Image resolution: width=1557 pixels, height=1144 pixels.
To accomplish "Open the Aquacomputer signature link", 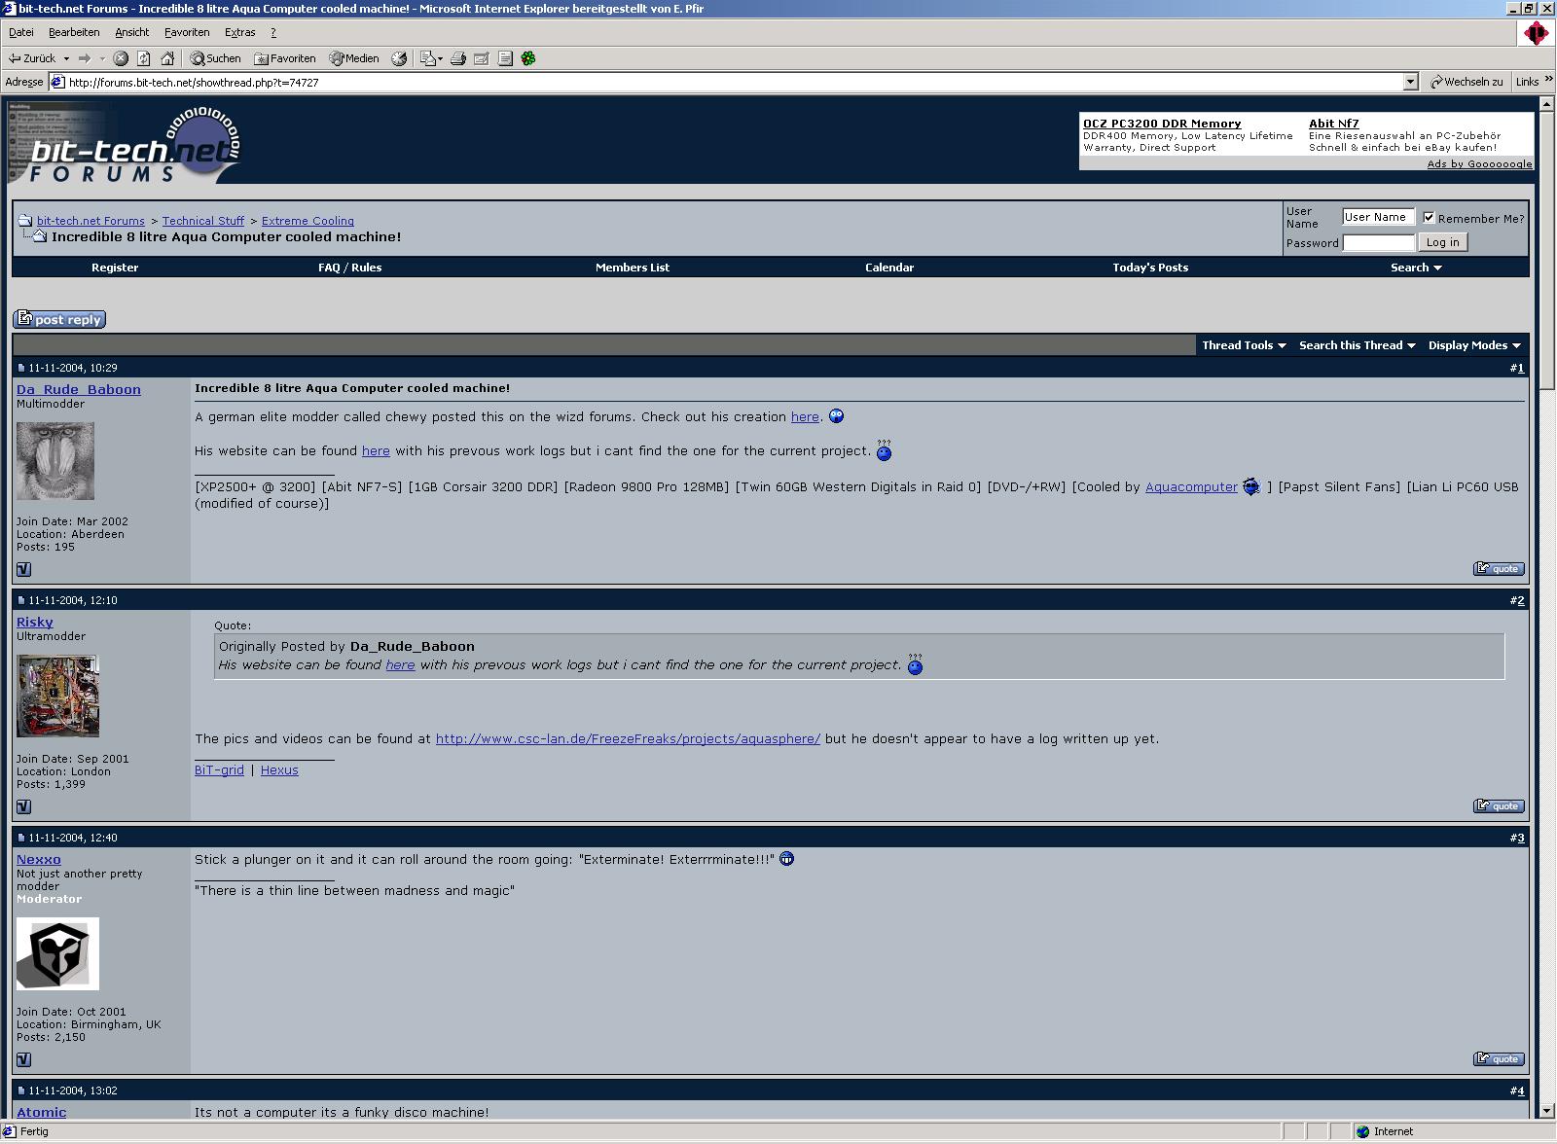I will click(x=1190, y=486).
